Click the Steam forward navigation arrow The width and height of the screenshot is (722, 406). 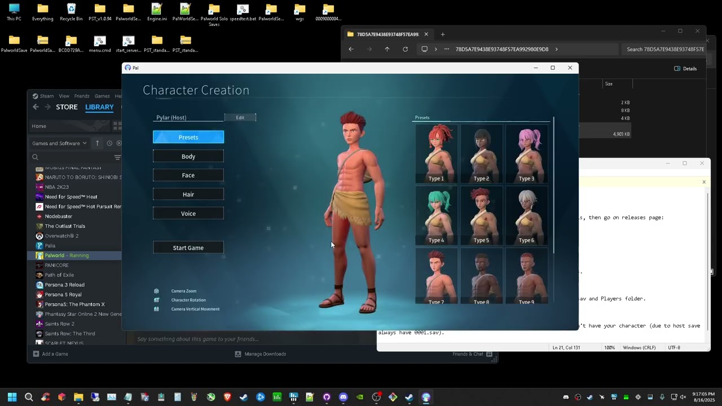coord(47,107)
